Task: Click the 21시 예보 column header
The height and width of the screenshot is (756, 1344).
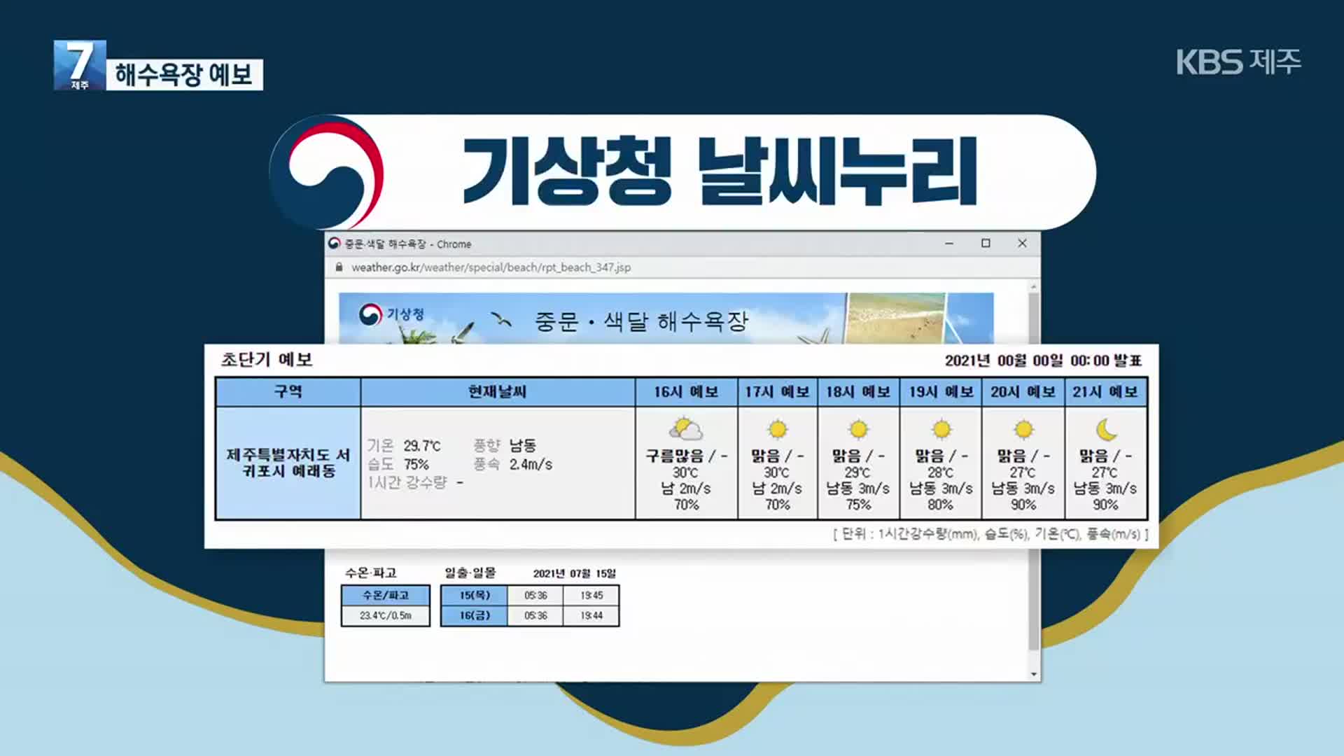Action: (x=1106, y=392)
